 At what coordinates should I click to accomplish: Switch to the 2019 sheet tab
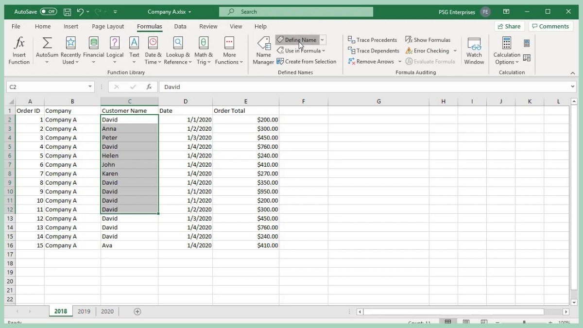coord(84,311)
